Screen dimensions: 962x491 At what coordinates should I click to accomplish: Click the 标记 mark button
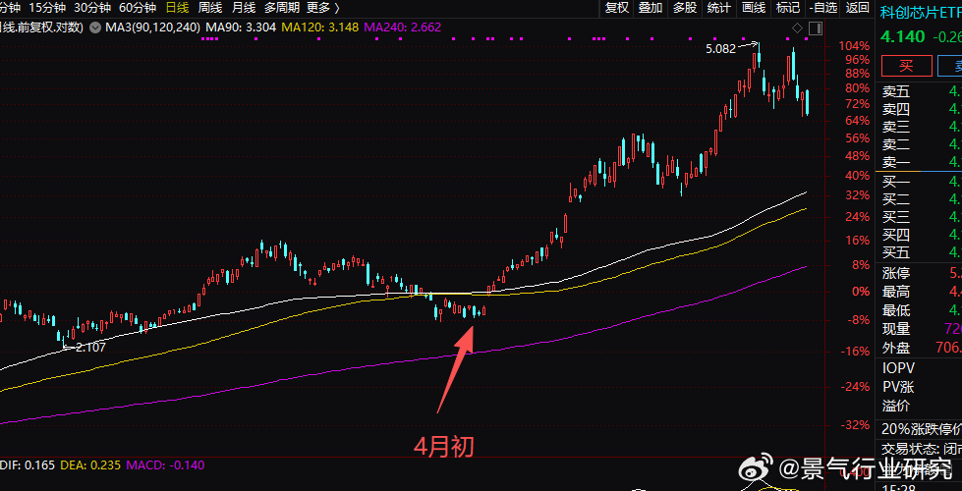coord(788,8)
